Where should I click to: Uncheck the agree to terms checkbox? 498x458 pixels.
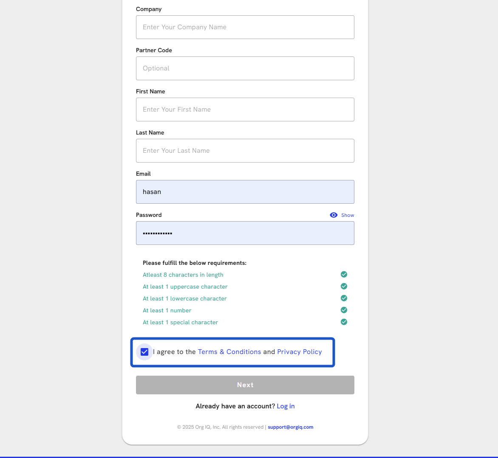pyautogui.click(x=144, y=352)
